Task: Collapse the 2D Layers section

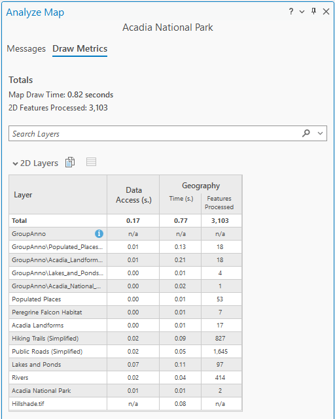Action: [x=15, y=163]
